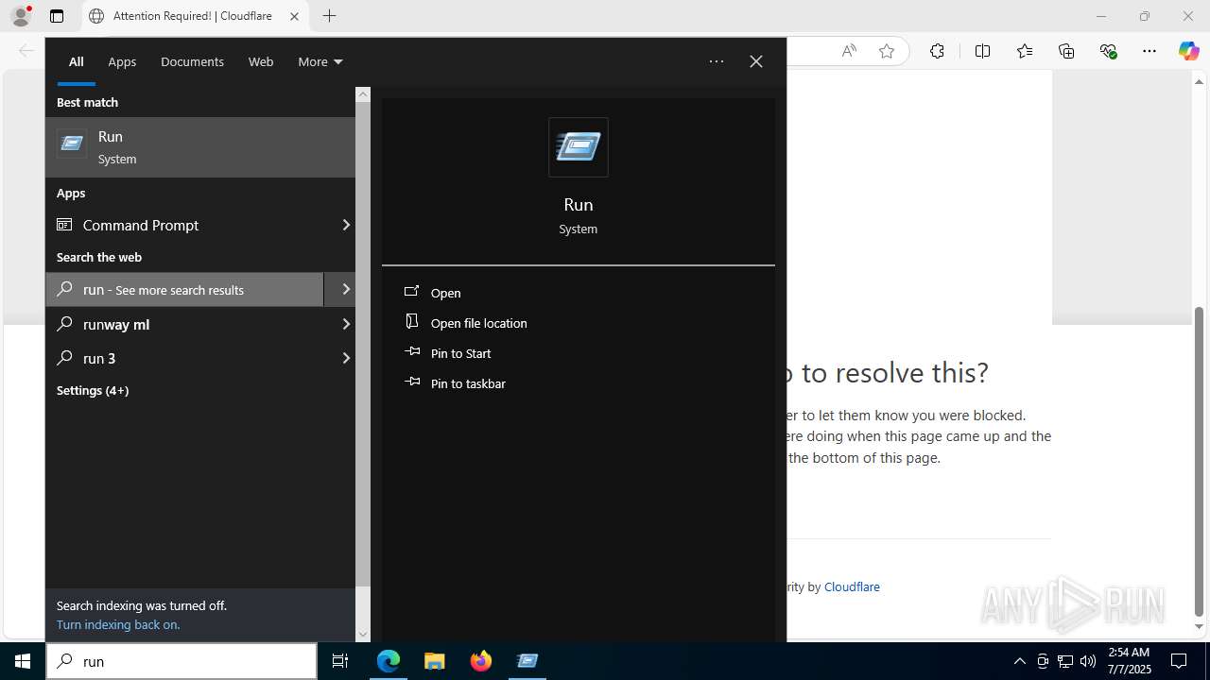1210x680 pixels.
Task: Click the browser page vertical scrollbar thumb
Action: click(x=1200, y=461)
